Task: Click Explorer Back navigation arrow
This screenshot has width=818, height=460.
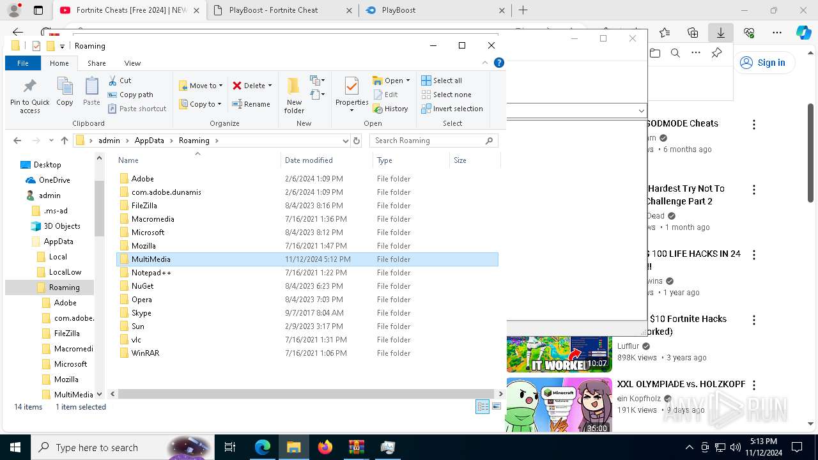Action: tap(17, 141)
